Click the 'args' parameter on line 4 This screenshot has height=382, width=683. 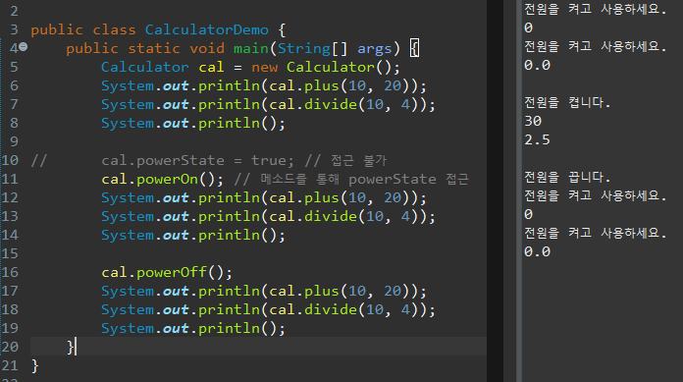(x=374, y=49)
